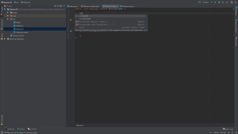Click the Build project icon near run configuration

199,2
